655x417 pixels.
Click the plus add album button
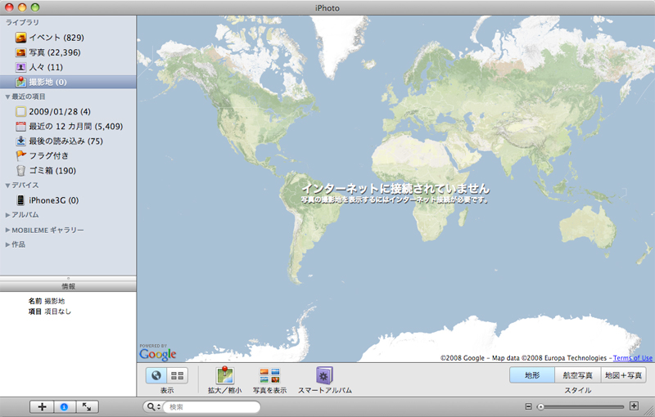[x=42, y=406]
